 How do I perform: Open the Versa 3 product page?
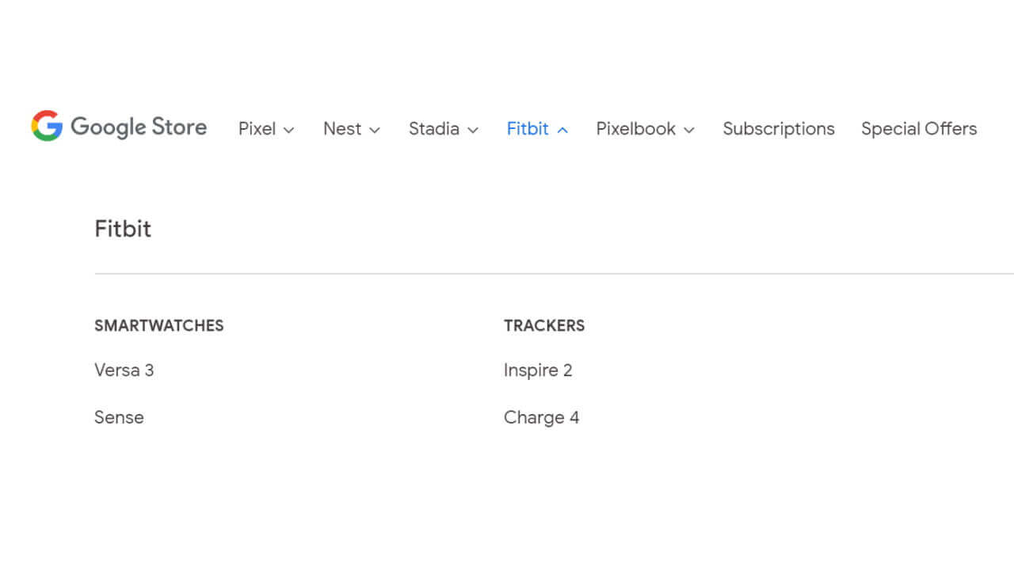point(124,370)
